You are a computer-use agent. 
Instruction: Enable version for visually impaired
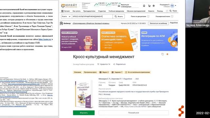125,6
